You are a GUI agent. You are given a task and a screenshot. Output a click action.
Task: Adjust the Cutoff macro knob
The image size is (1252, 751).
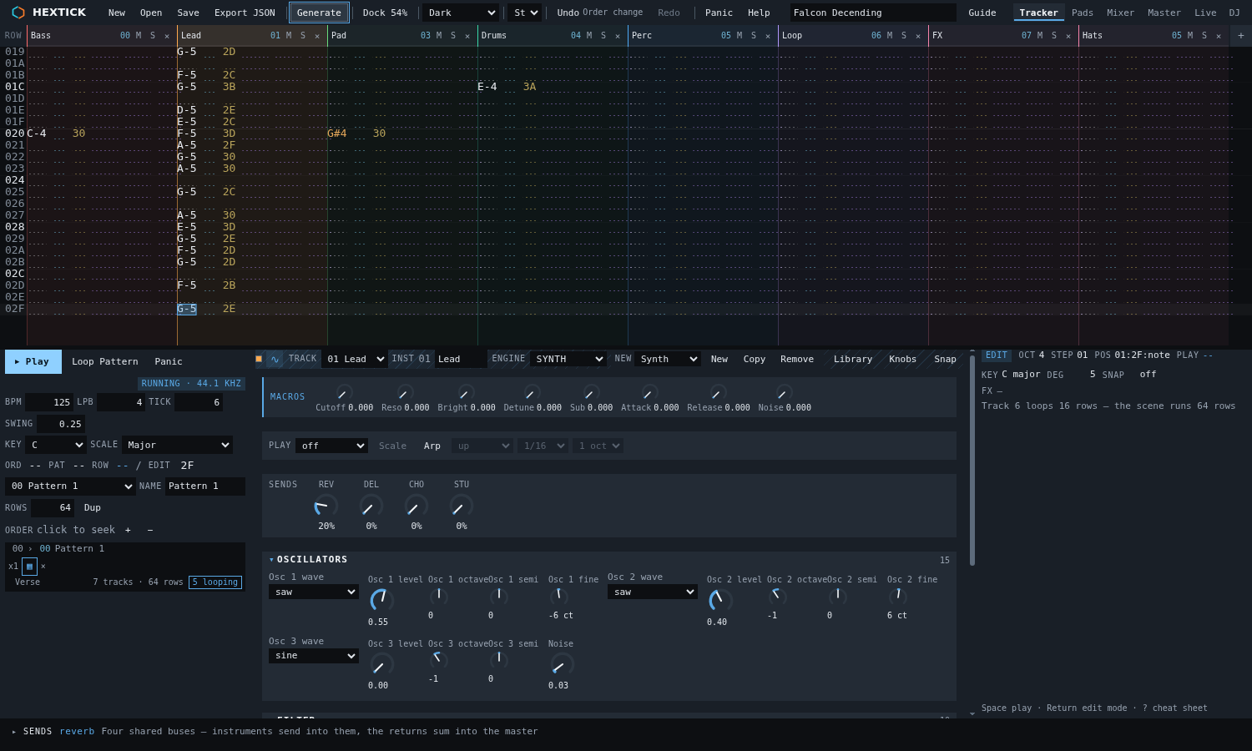[x=344, y=392]
